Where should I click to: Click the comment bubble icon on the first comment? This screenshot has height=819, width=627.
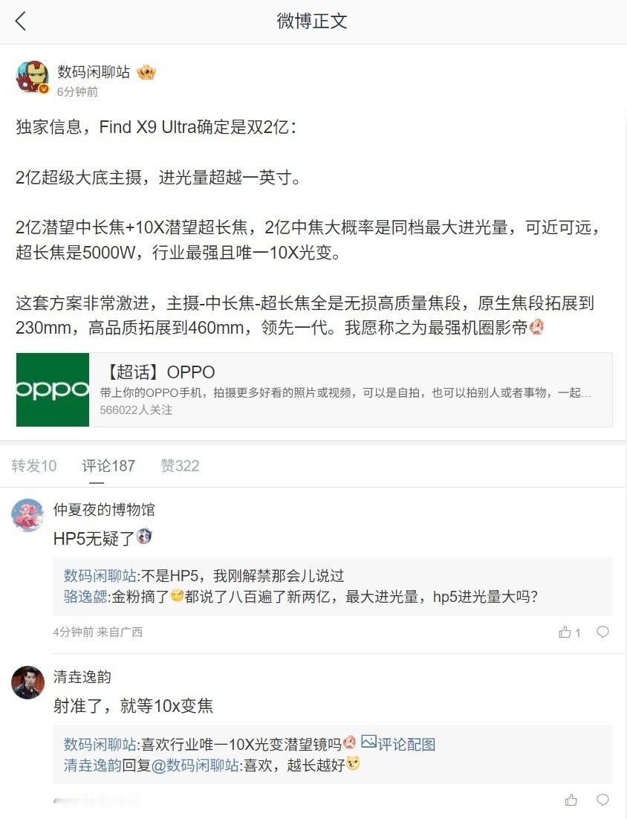point(602,632)
